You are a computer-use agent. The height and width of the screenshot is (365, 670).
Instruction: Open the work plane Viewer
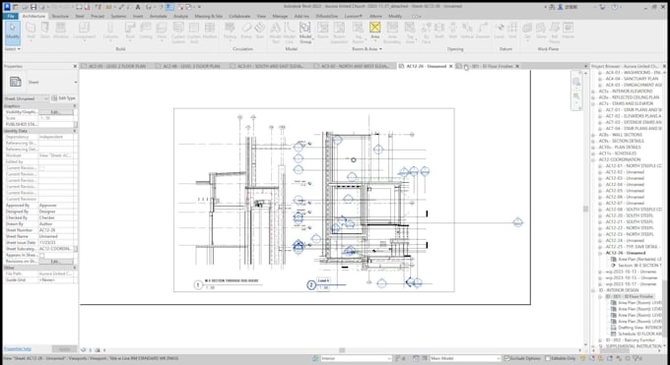click(568, 31)
